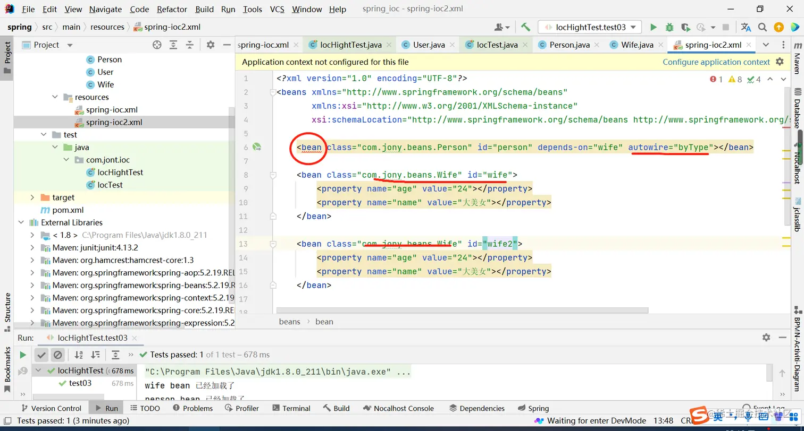Sort tests alphabetically in Run panel
The height and width of the screenshot is (431, 804).
[79, 355]
